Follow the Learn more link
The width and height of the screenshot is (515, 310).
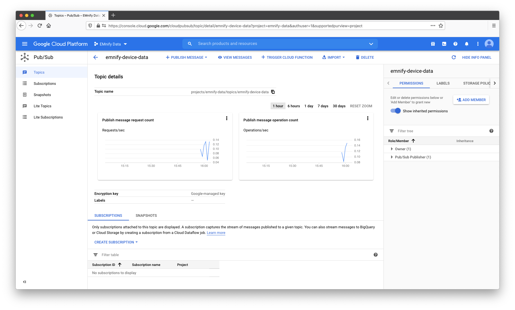pos(216,233)
